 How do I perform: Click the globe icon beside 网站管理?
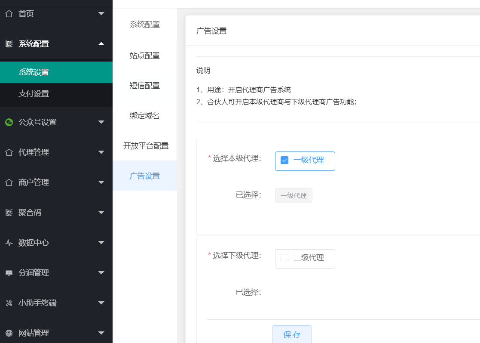coord(9,333)
